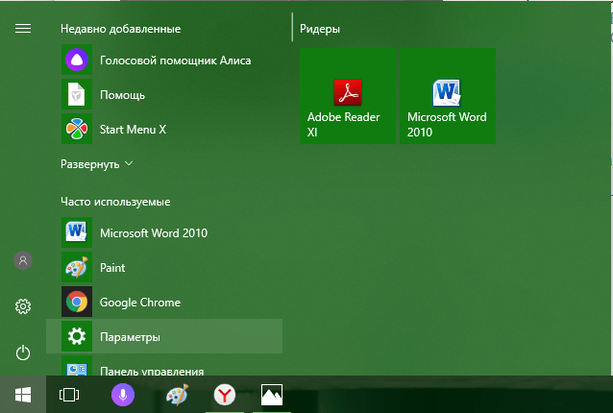
Task: Open Paint from the taskbar
Action: (177, 395)
